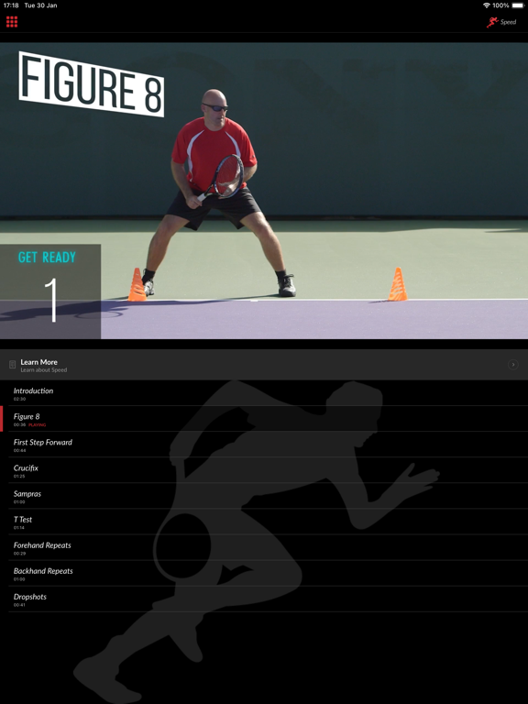Tap the red PLAYING indicator label
The width and height of the screenshot is (528, 704).
click(x=38, y=424)
